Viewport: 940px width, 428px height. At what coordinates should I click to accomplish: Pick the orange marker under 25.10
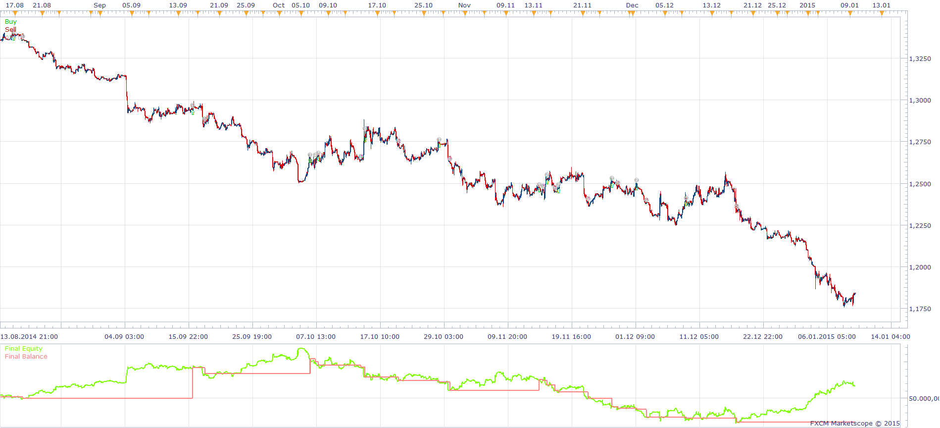click(424, 13)
